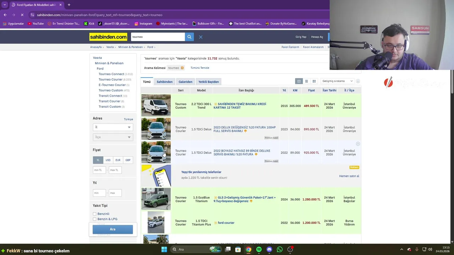The height and width of the screenshot is (255, 454).
Task: Open YouTube bookmark
Action: [35, 24]
